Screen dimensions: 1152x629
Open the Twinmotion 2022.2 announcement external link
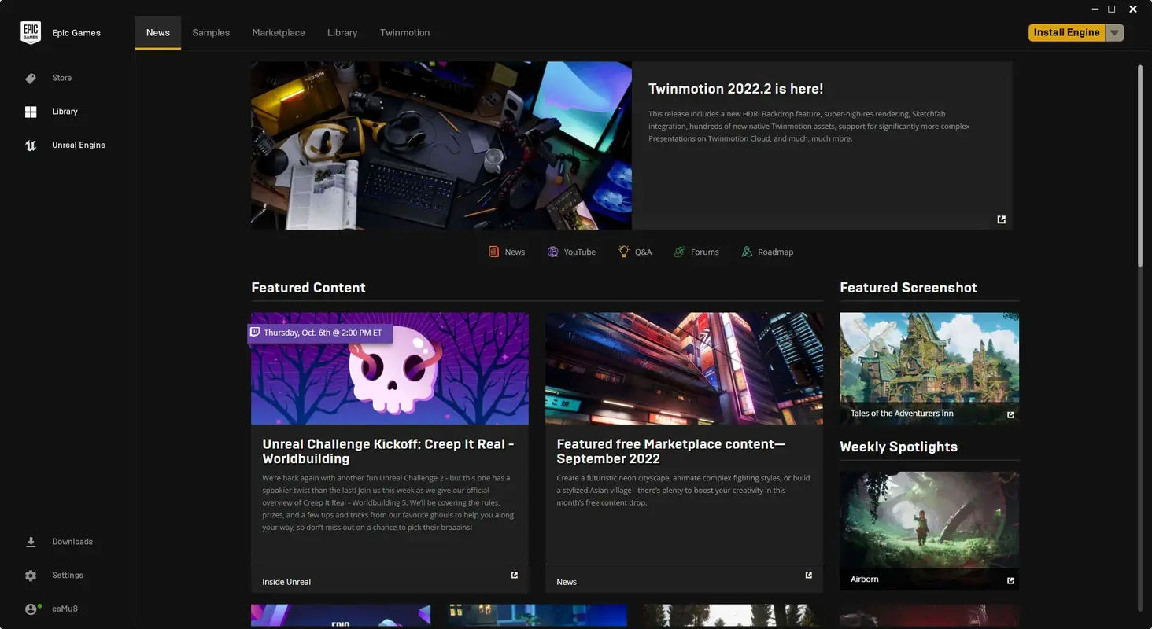point(1000,219)
